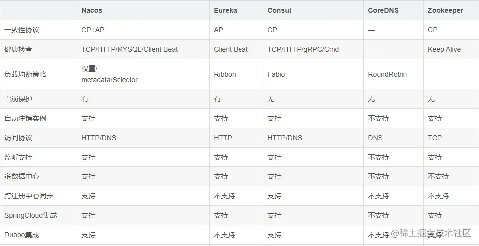Click the Dubbo集成 row label

point(22,235)
